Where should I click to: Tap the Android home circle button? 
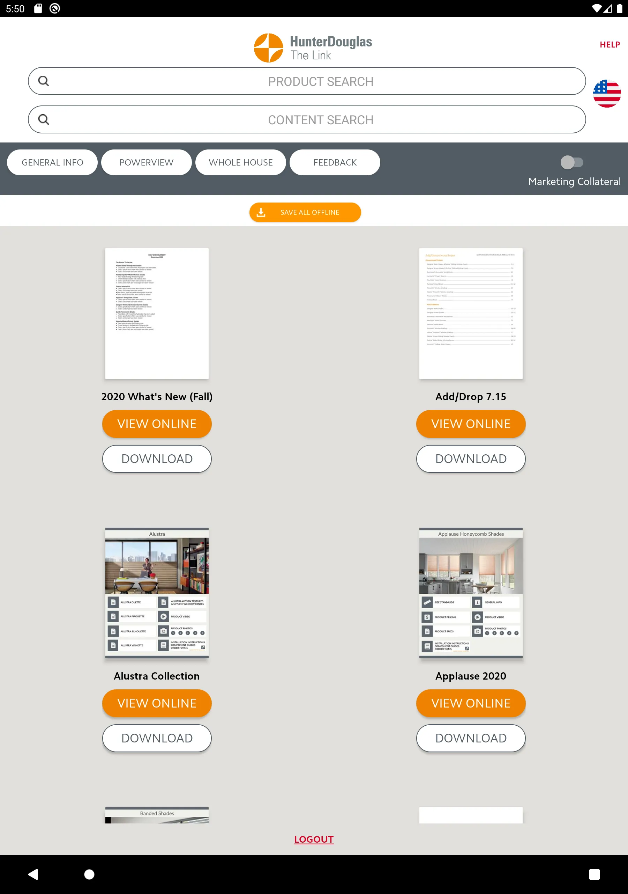coord(89,874)
